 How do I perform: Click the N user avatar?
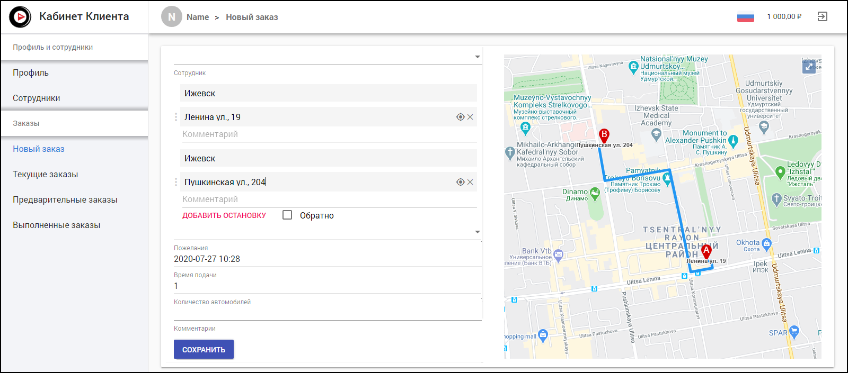(171, 17)
